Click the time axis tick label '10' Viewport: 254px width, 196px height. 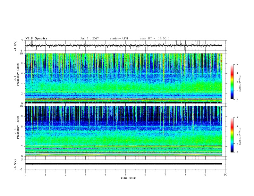[225, 175]
